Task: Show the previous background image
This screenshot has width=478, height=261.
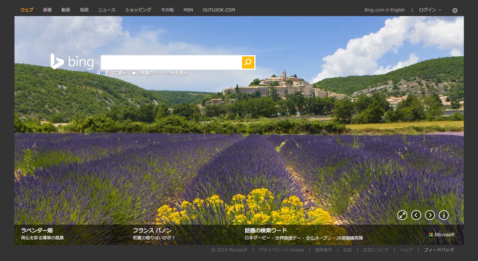Action: pyautogui.click(x=416, y=215)
